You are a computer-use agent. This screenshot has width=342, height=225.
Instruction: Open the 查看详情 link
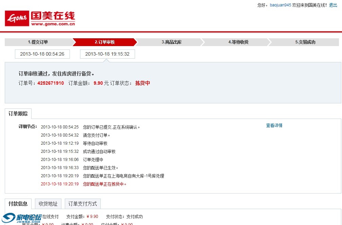coord(274,125)
